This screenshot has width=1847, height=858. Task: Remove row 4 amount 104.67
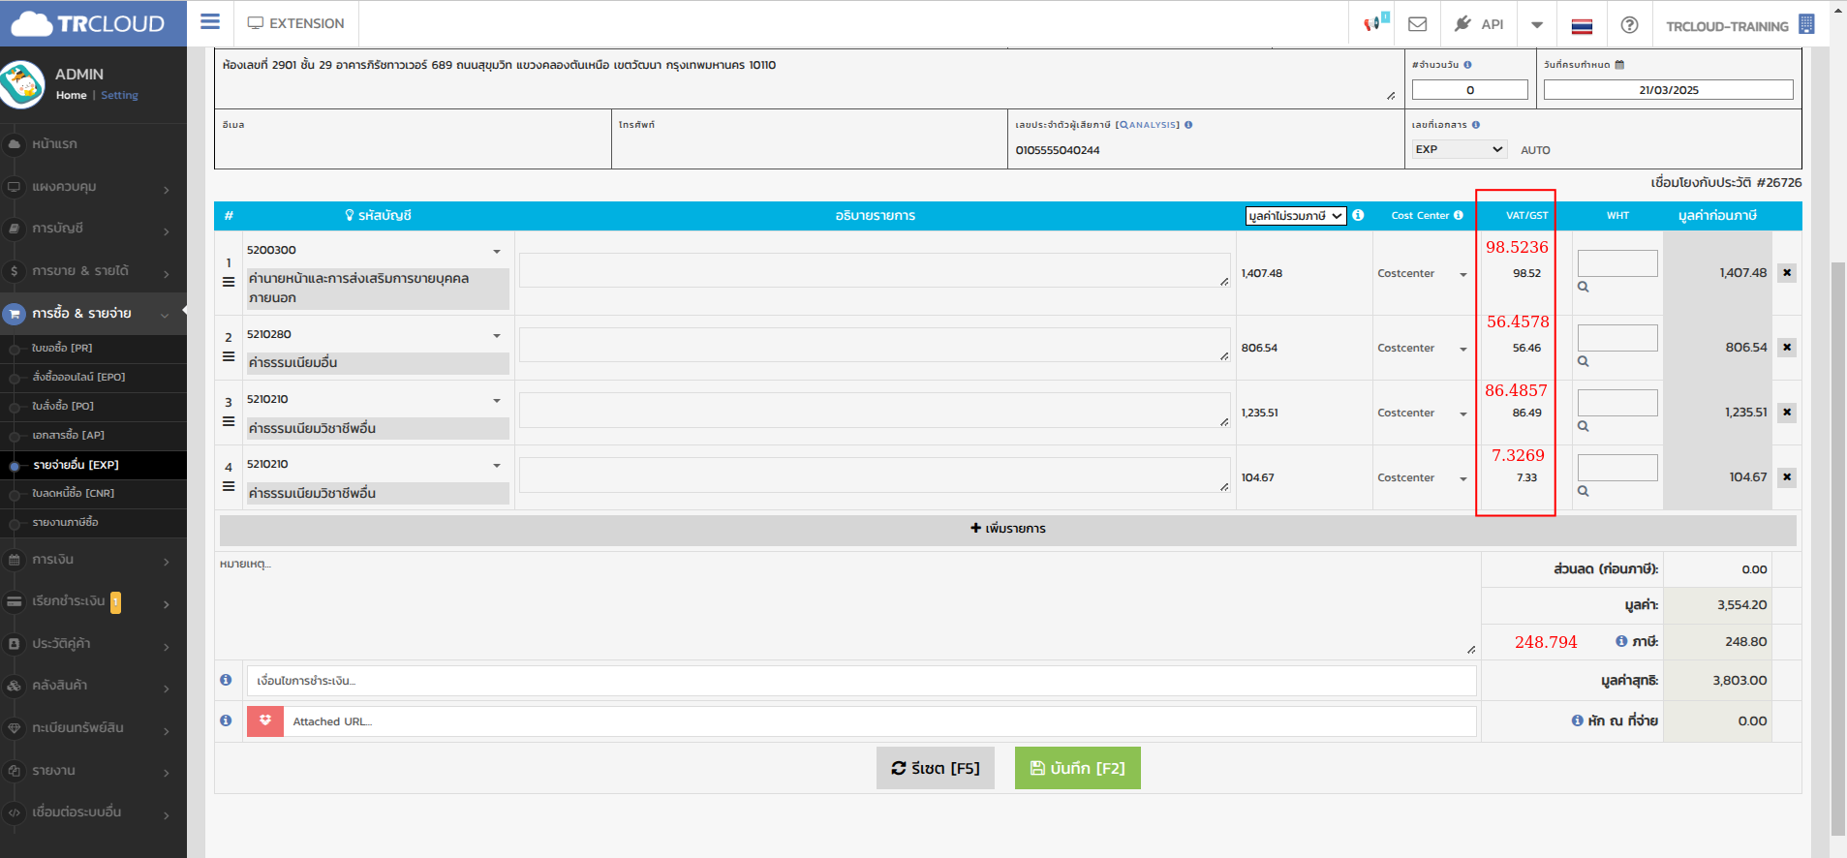click(x=1787, y=477)
